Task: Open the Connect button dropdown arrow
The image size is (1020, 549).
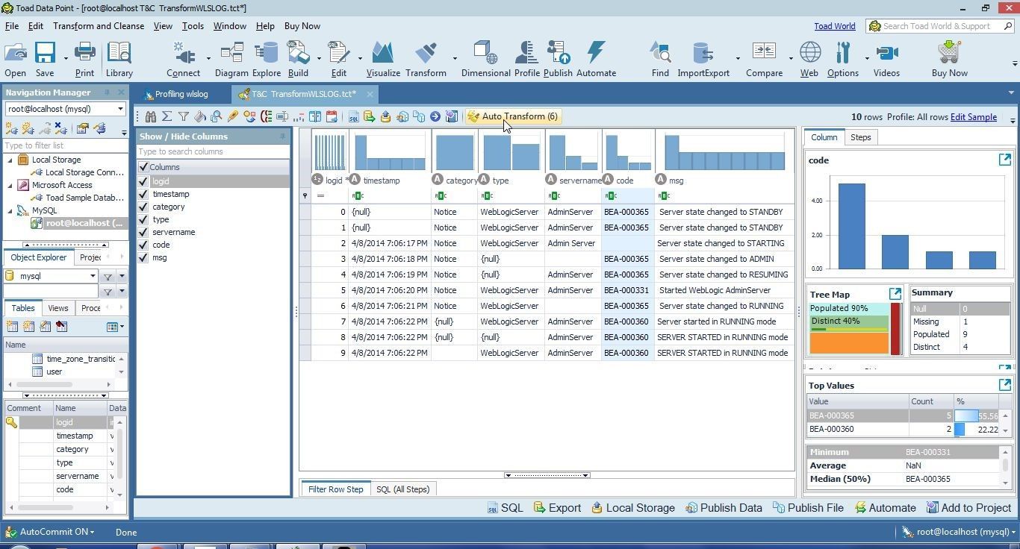Action: coord(208,59)
